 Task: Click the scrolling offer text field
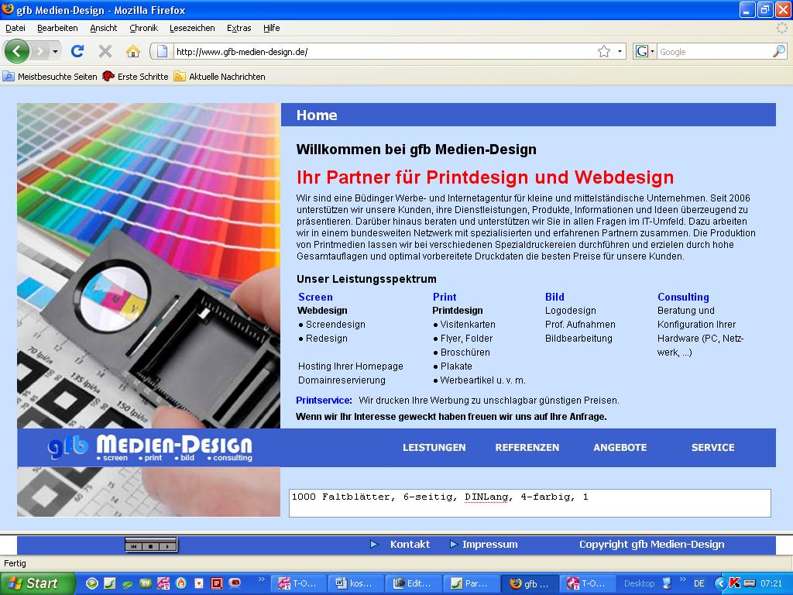coord(530,503)
